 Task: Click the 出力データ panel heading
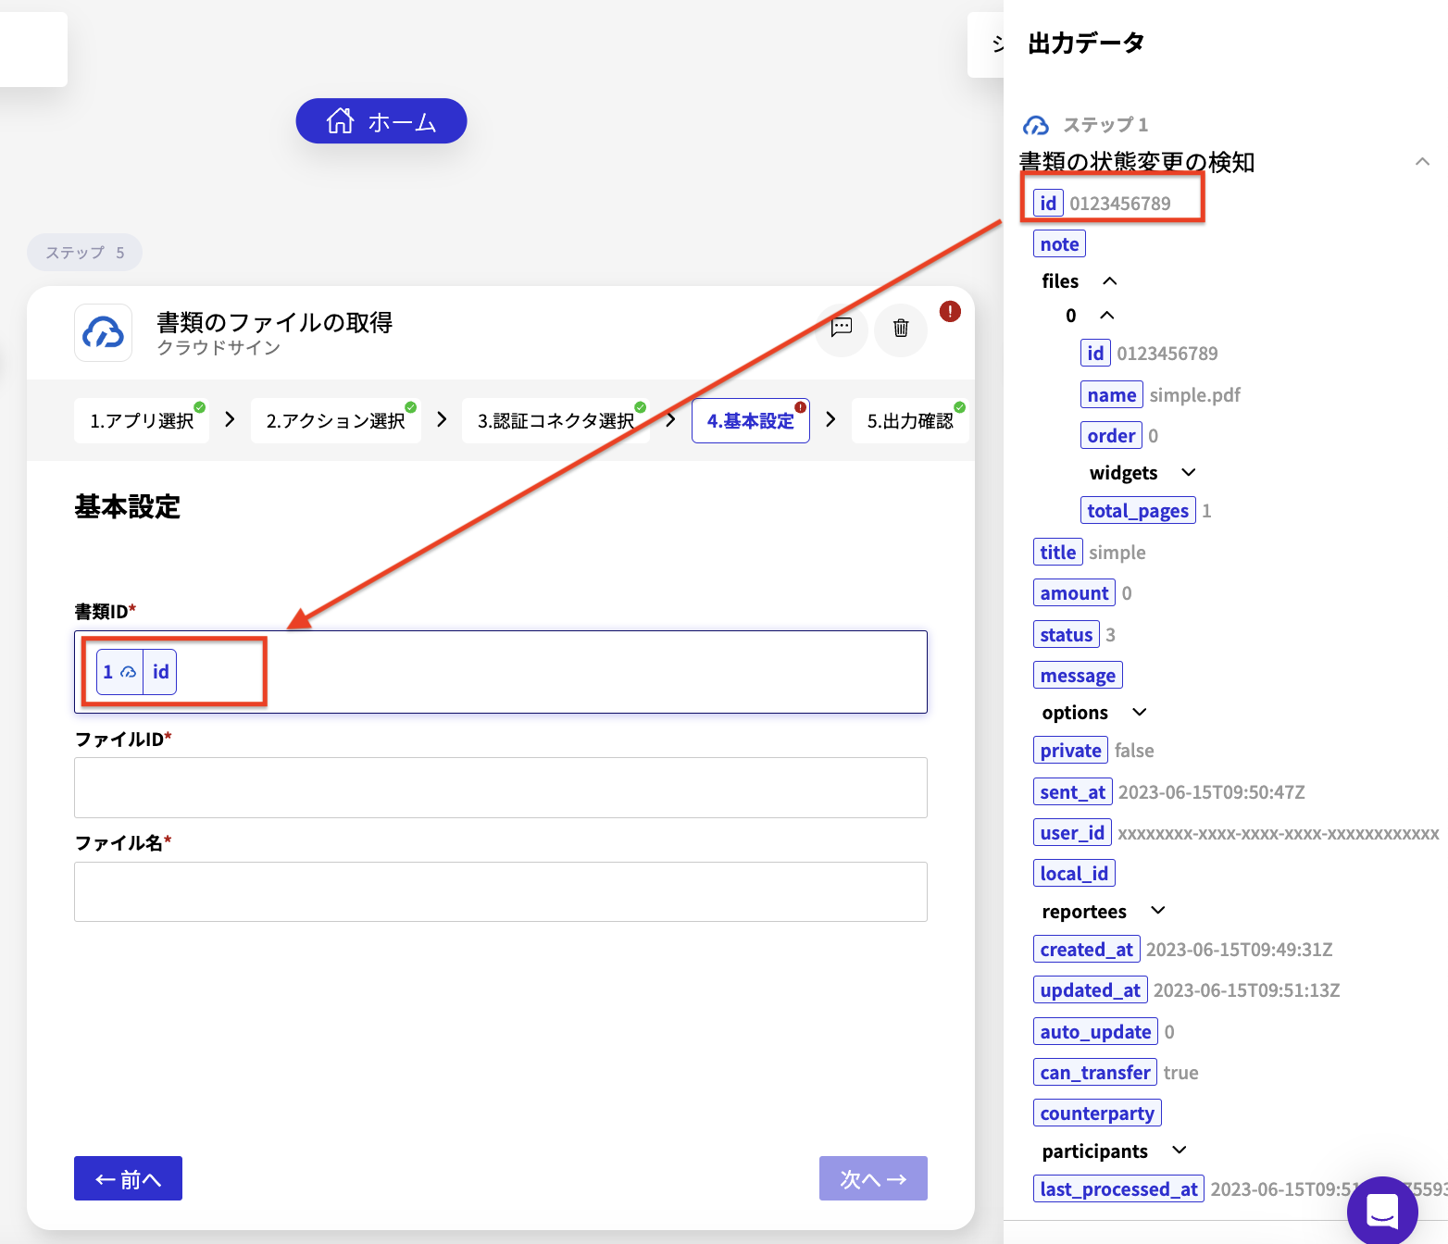point(1086,44)
